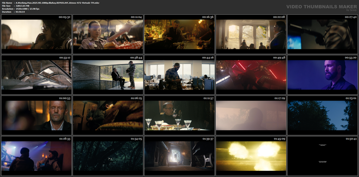Click the 01:00:53 timestamp label
359x177 pixels.
65,98
